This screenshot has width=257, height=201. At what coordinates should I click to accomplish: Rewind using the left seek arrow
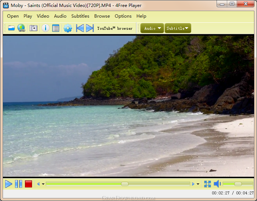coord(38,184)
